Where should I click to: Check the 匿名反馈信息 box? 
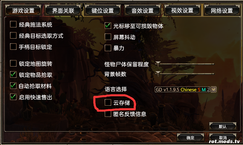[108, 114]
